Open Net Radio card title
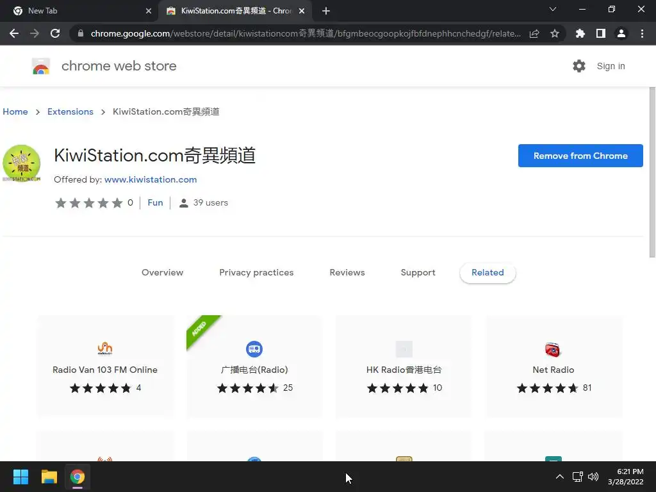Screen dimensions: 656x492 coord(553,370)
